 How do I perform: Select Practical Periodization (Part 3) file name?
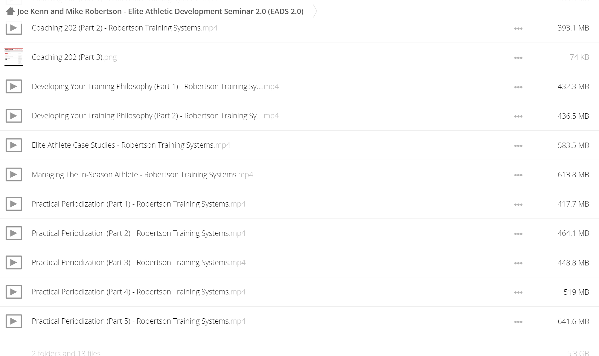138,262
